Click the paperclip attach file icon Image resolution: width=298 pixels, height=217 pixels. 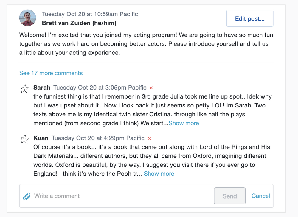[27, 196]
